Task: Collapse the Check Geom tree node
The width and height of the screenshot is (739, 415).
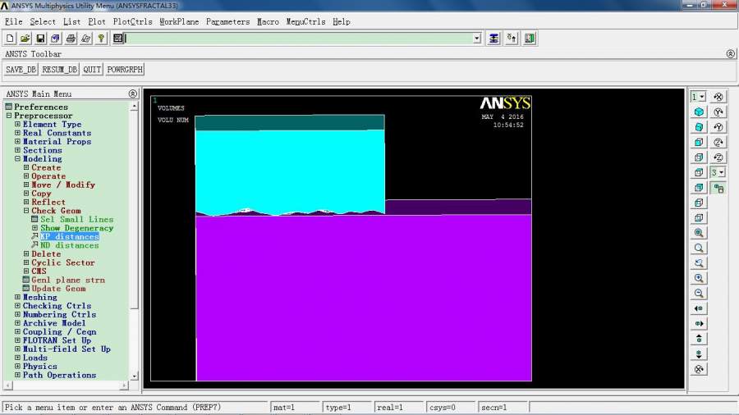Action: (26, 211)
